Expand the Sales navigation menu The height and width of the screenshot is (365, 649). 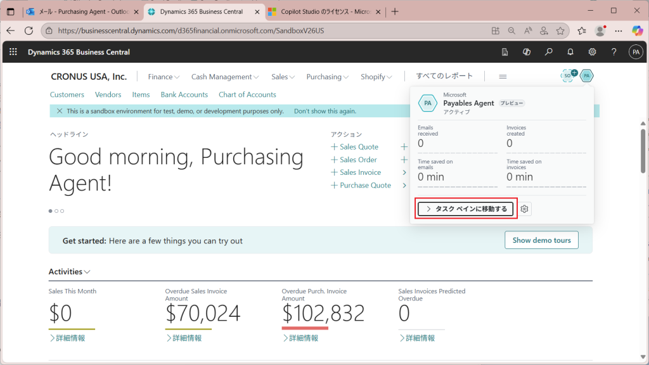(x=283, y=77)
